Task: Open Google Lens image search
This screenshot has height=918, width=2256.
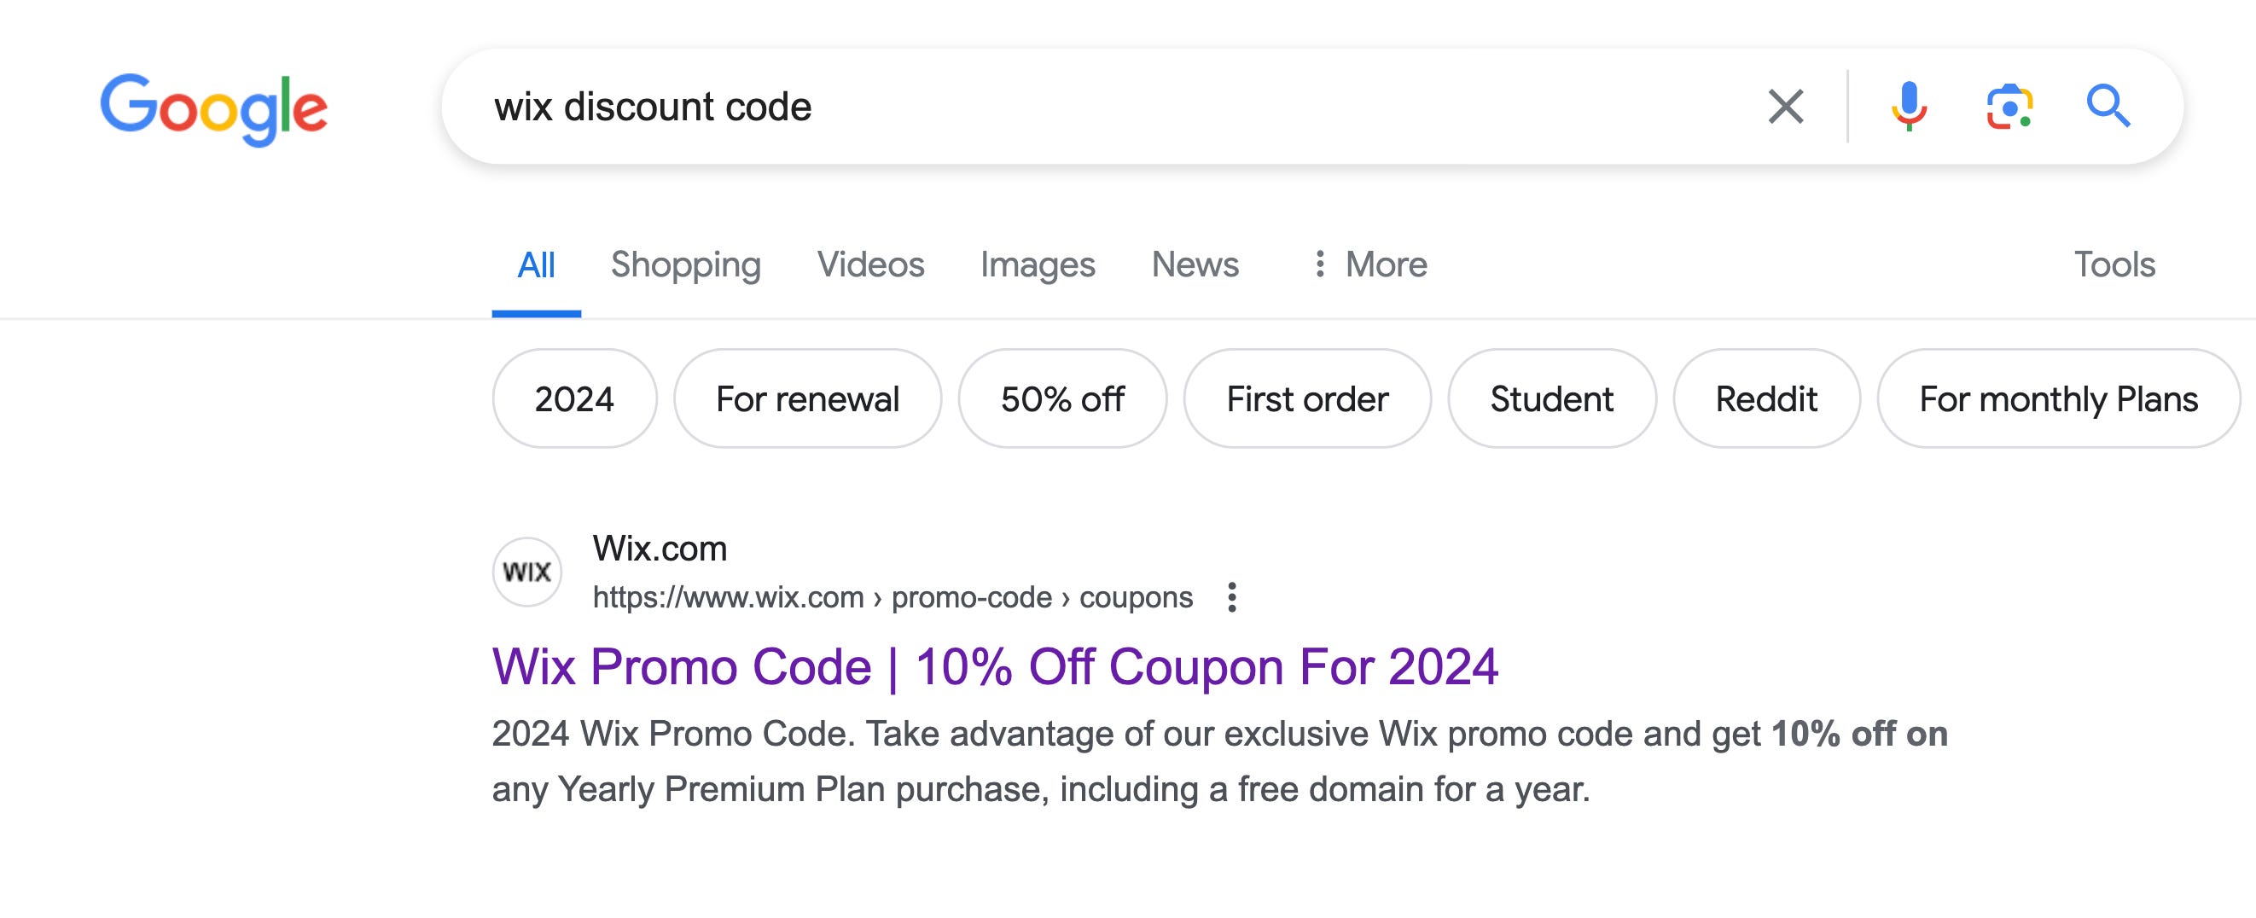Action: [x=2009, y=107]
